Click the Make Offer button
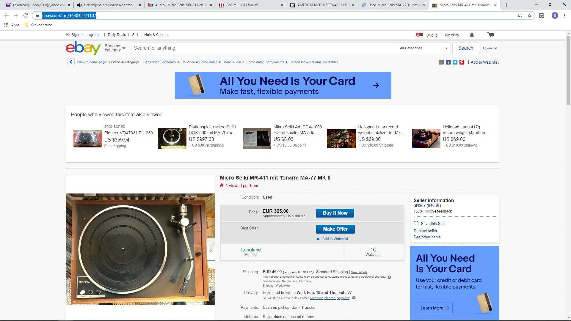The image size is (571, 321). pyautogui.click(x=335, y=229)
